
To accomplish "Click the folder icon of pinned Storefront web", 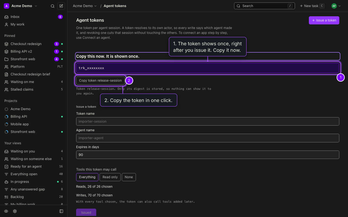I will pyautogui.click(x=6, y=59).
